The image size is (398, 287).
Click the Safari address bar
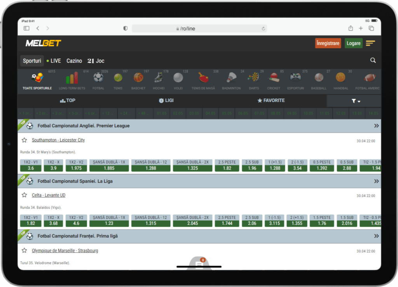click(x=199, y=29)
